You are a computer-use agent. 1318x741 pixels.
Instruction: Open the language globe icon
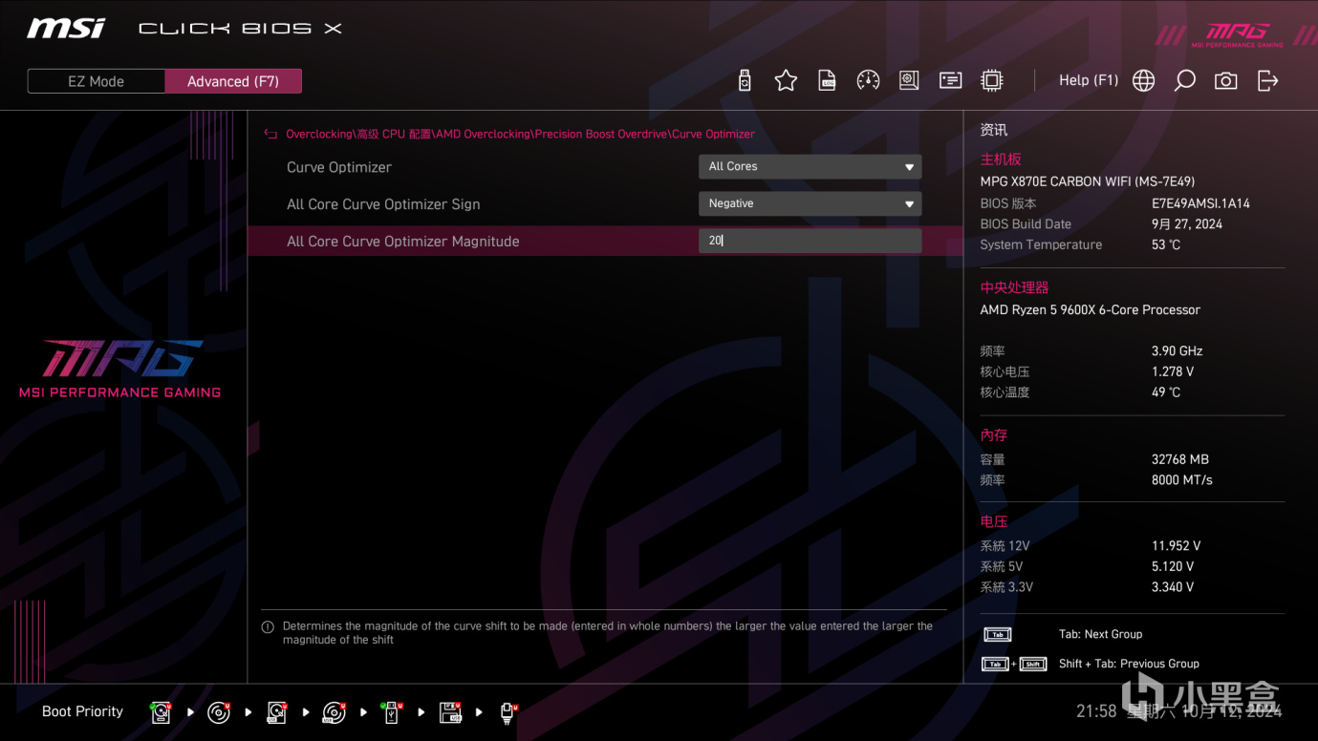point(1143,81)
